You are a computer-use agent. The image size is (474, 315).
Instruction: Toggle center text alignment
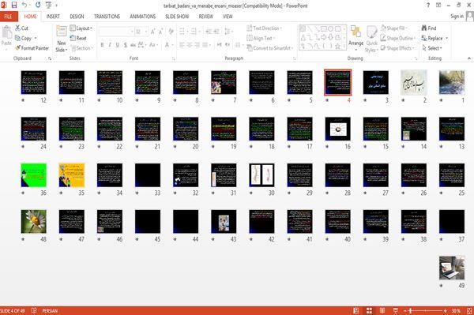(x=190, y=45)
